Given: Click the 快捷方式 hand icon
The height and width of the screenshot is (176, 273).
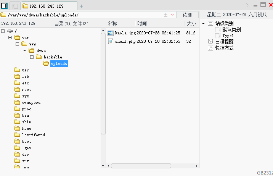Looking at the screenshot, I should pos(210,48).
